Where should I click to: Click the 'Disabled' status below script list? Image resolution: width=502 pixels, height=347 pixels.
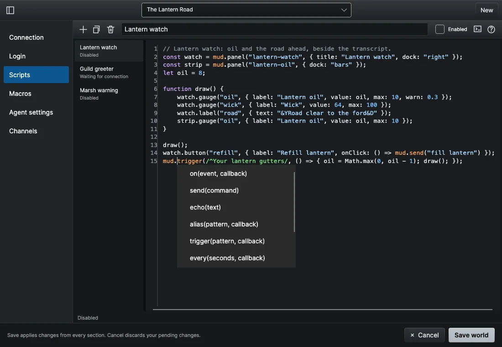pyautogui.click(x=88, y=318)
